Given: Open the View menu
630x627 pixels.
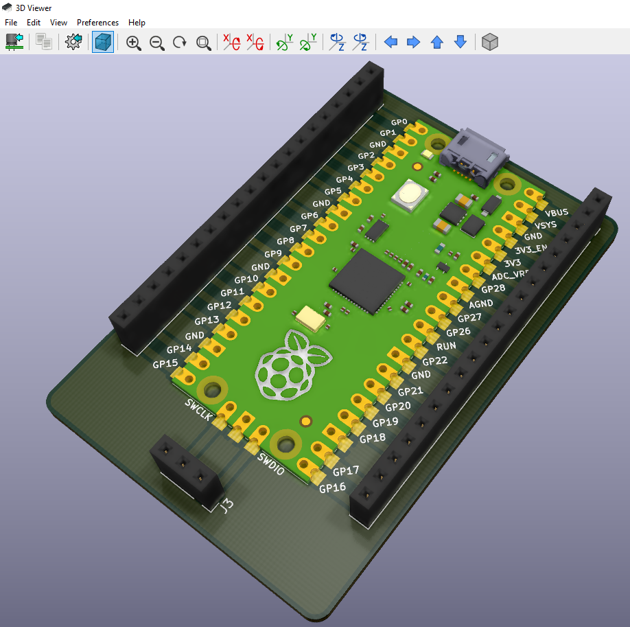Looking at the screenshot, I should [x=58, y=22].
